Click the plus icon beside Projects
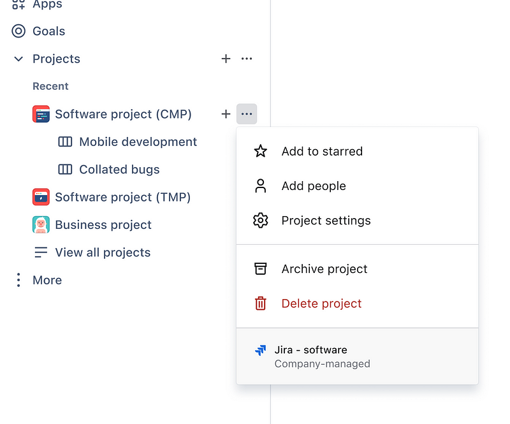510x424 pixels. click(226, 59)
